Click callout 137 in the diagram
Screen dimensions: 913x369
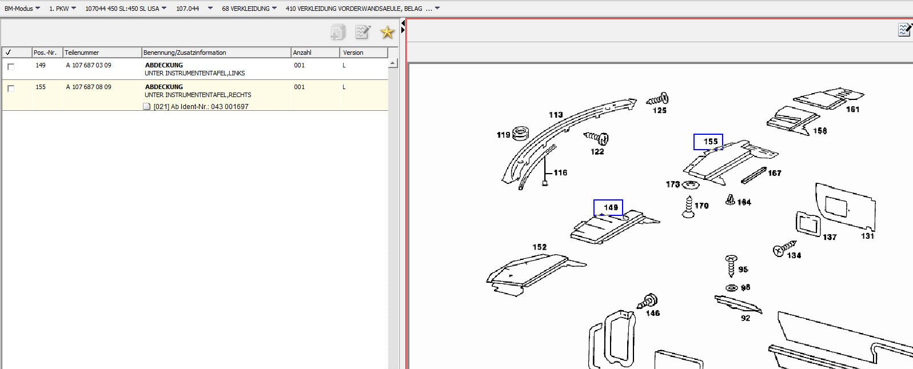tap(830, 237)
